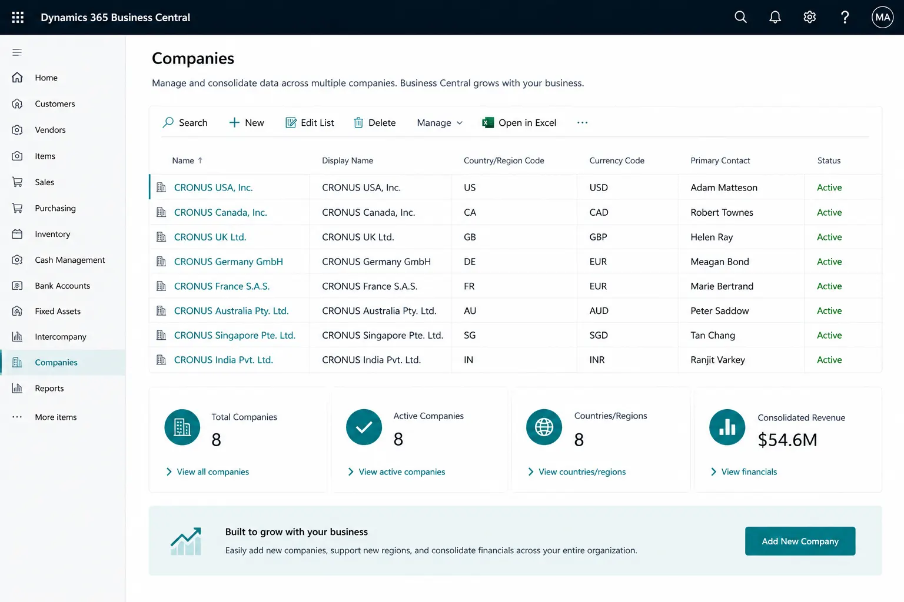904x602 pixels.
Task: Click the Customers icon in sidebar
Action: click(x=17, y=103)
